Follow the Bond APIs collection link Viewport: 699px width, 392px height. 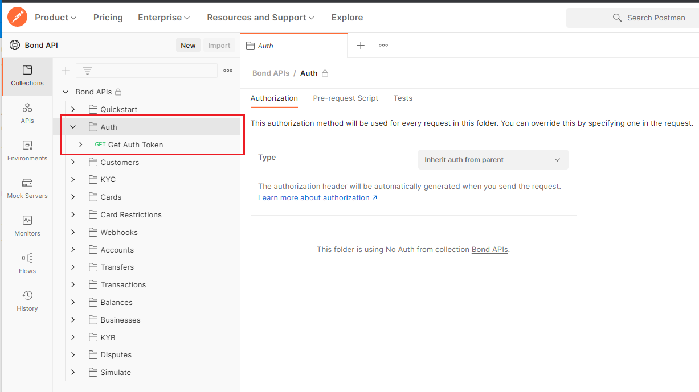pos(489,249)
